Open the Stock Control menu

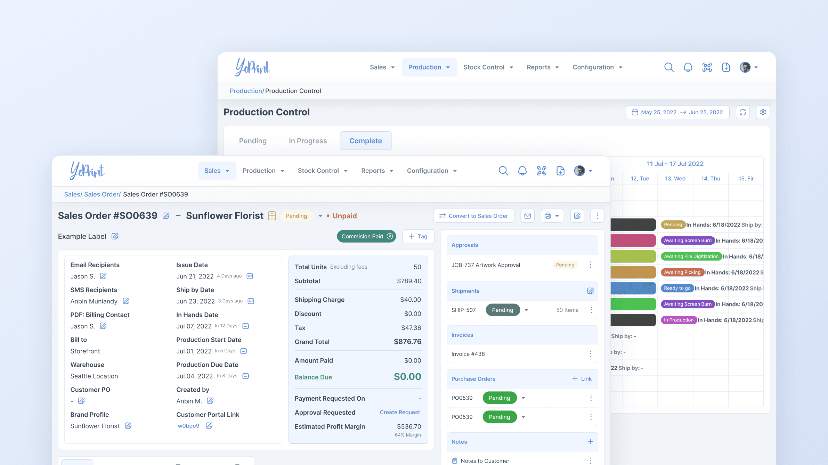pos(322,171)
